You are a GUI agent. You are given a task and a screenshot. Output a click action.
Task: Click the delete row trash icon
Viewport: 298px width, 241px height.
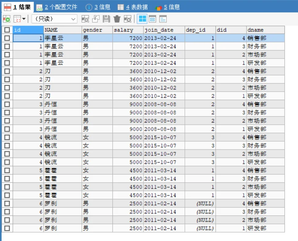coord(117,19)
